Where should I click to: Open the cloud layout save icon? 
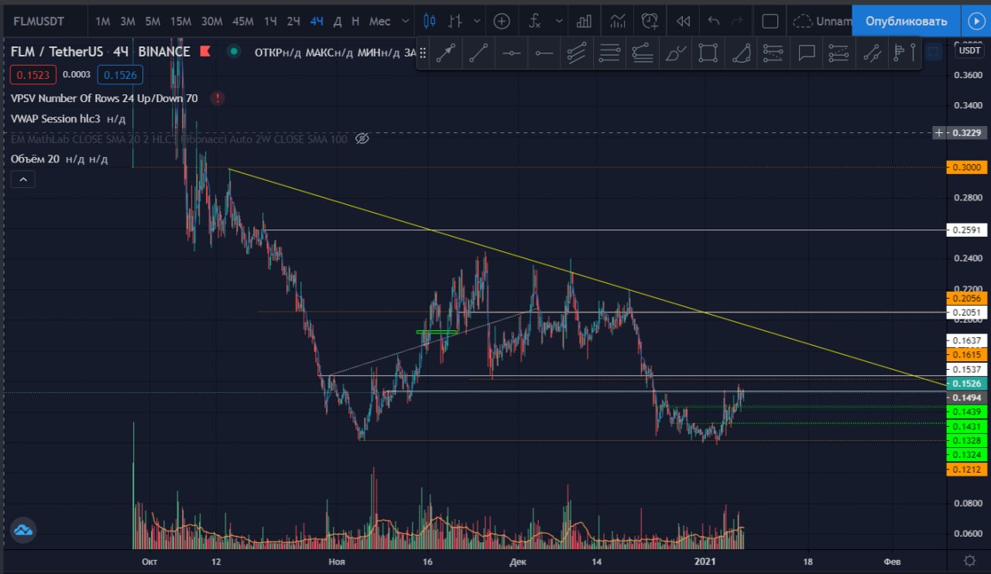(804, 21)
